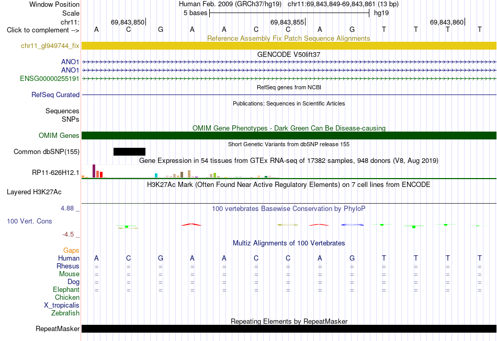Click the RepeatMasker track label
The width and height of the screenshot is (497, 341).
click(x=58, y=329)
